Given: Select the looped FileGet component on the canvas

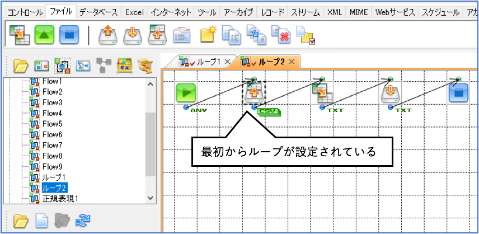Looking at the screenshot, I should point(254,93).
